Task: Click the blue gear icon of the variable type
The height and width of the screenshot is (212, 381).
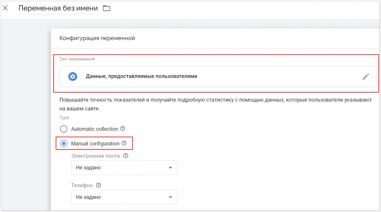Action: [x=73, y=76]
